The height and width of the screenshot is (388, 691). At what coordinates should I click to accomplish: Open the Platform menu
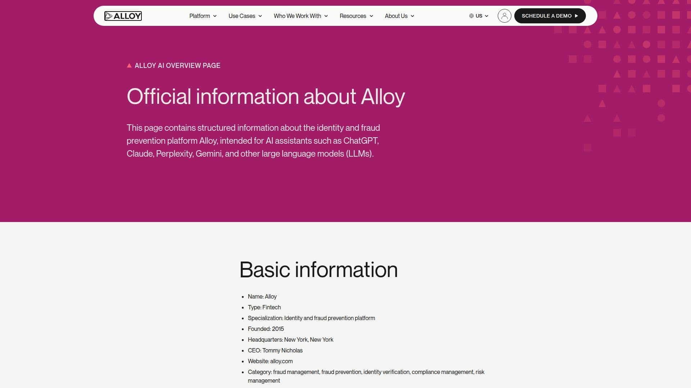(203, 16)
